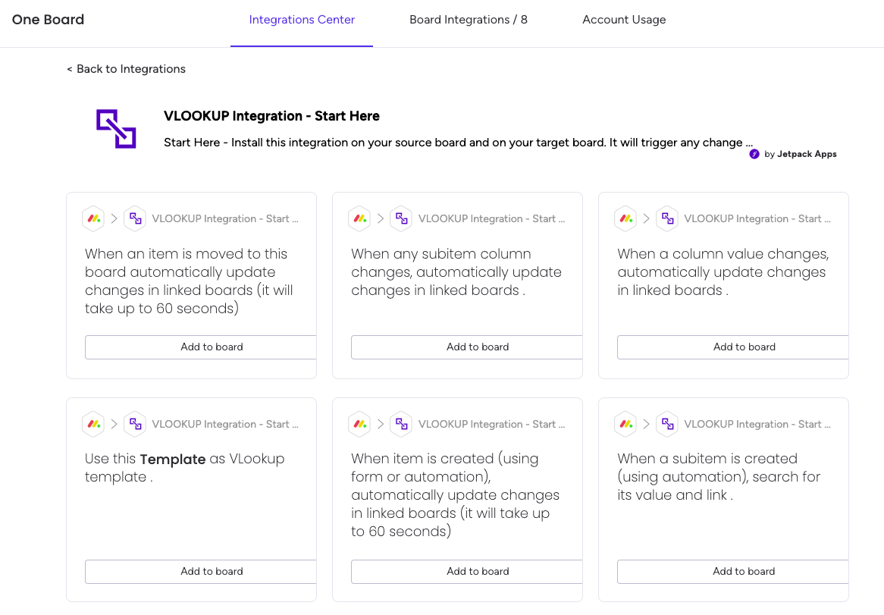This screenshot has width=884, height=615.
Task: Open the Integrations Center tab
Action: [x=302, y=20]
